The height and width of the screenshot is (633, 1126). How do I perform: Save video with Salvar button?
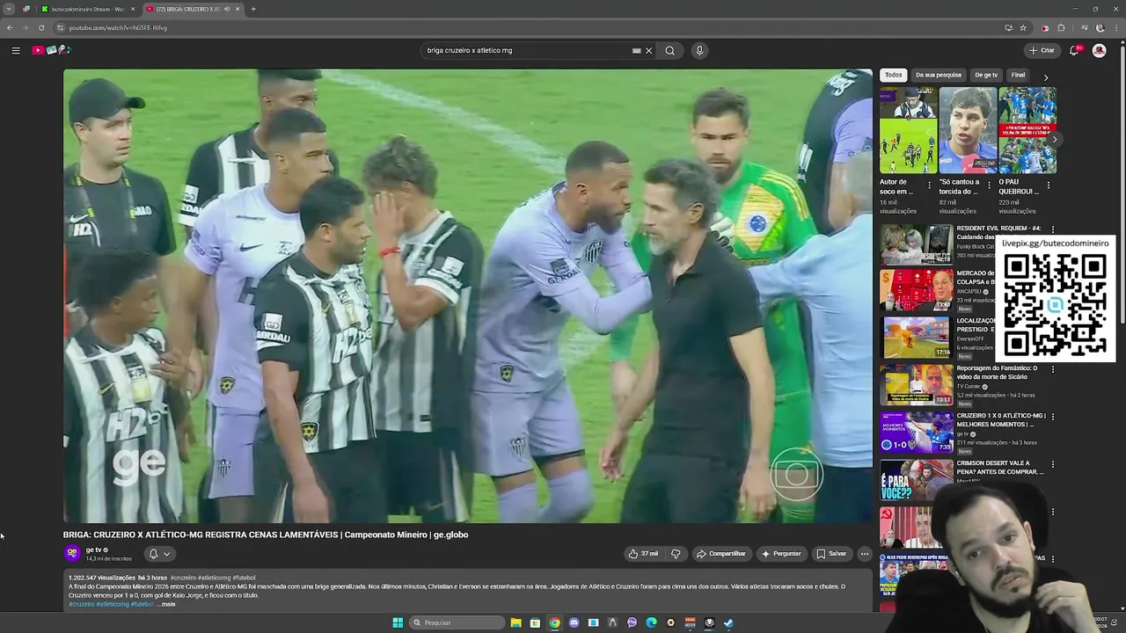[831, 554]
